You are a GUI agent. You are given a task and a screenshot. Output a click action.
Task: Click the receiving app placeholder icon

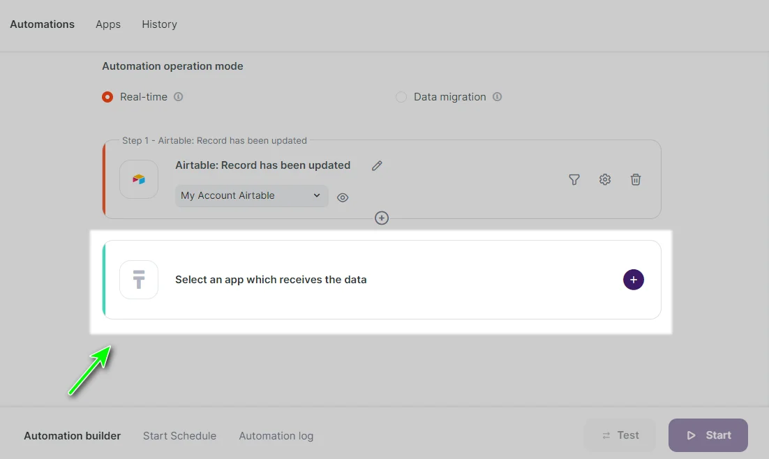(x=138, y=279)
